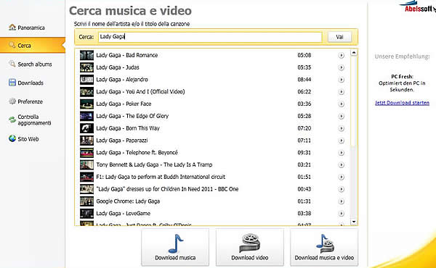Select "Google Chrome: Lady Gaga" result

(x=128, y=201)
